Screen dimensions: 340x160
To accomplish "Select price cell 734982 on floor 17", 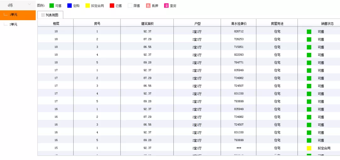I will [239, 78].
